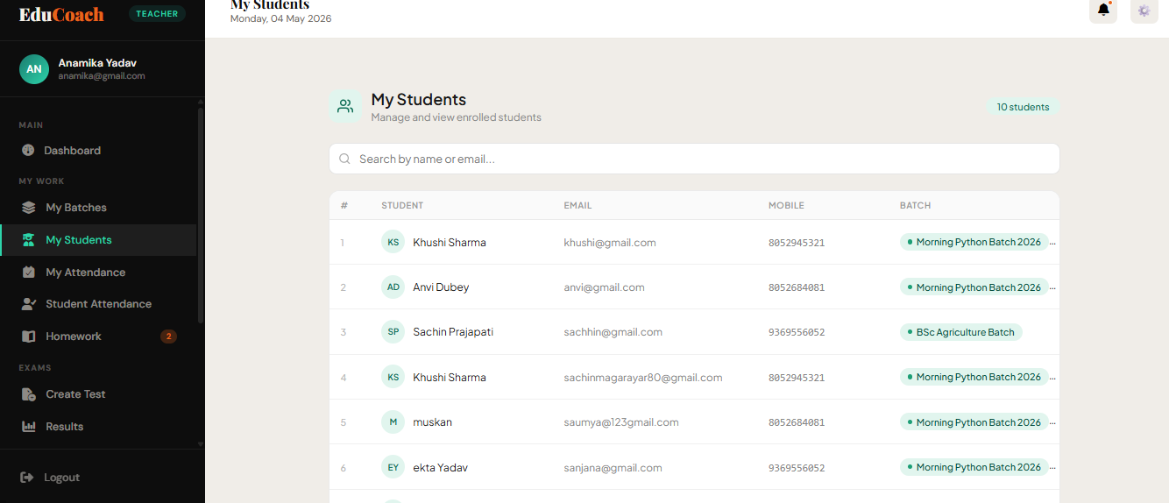
Task: Click the AD avatar for Anvi Dubey
Action: (x=393, y=287)
